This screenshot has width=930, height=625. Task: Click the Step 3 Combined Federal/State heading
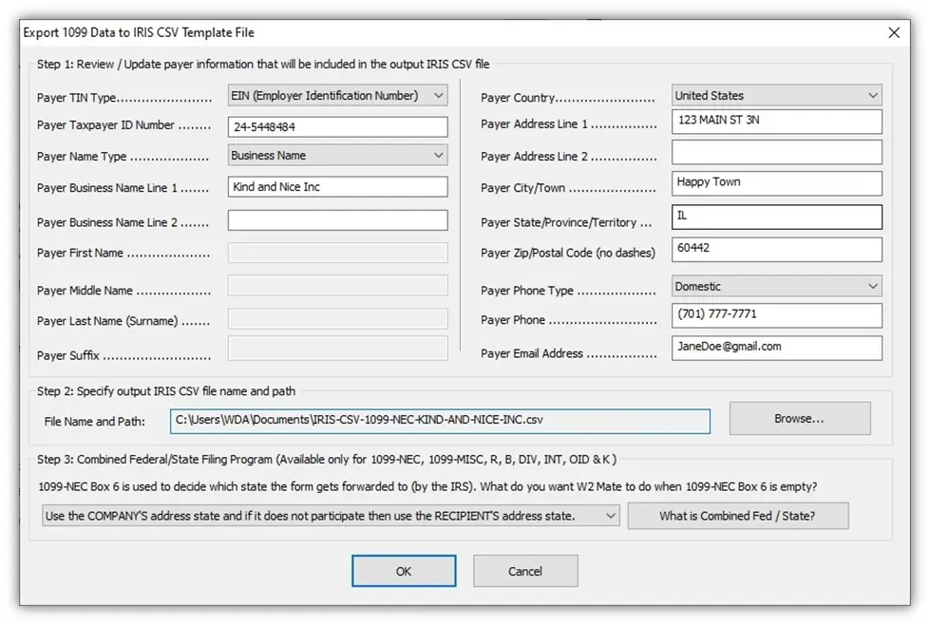pyautogui.click(x=327, y=460)
